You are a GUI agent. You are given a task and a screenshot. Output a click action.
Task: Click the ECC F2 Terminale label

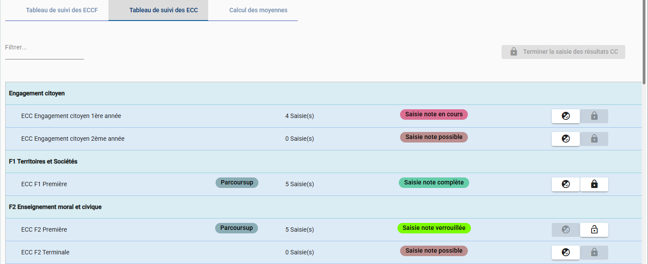pyautogui.click(x=45, y=253)
